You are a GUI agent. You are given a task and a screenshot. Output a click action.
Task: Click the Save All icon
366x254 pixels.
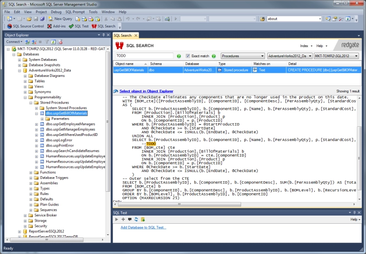click(x=42, y=19)
